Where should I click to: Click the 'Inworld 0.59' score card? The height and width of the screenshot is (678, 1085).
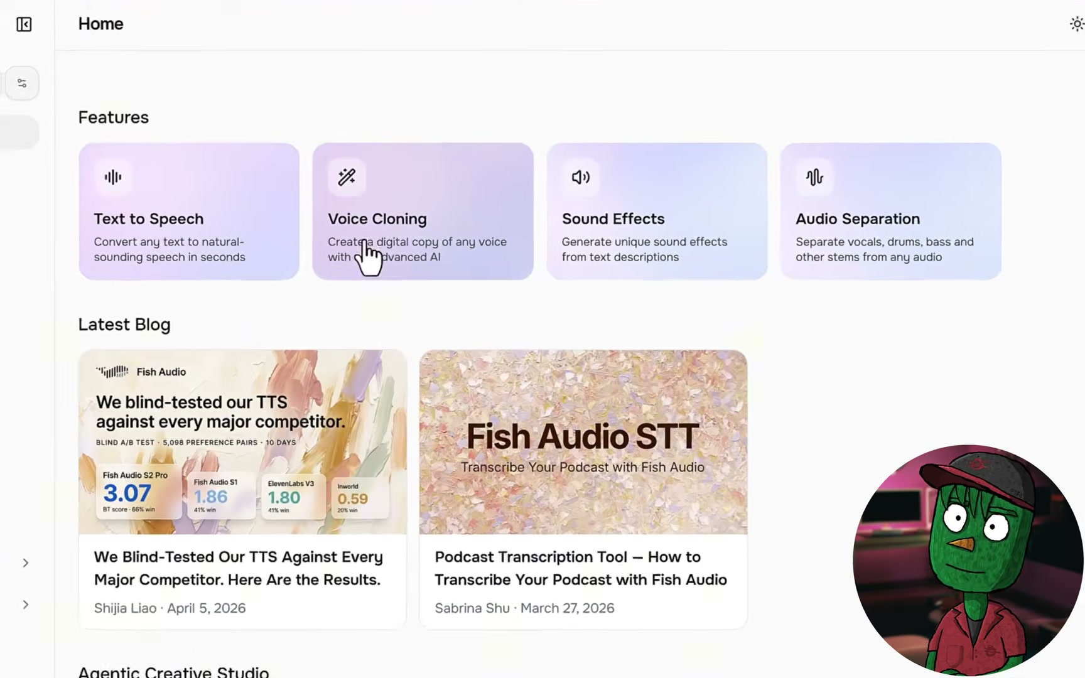coord(360,498)
